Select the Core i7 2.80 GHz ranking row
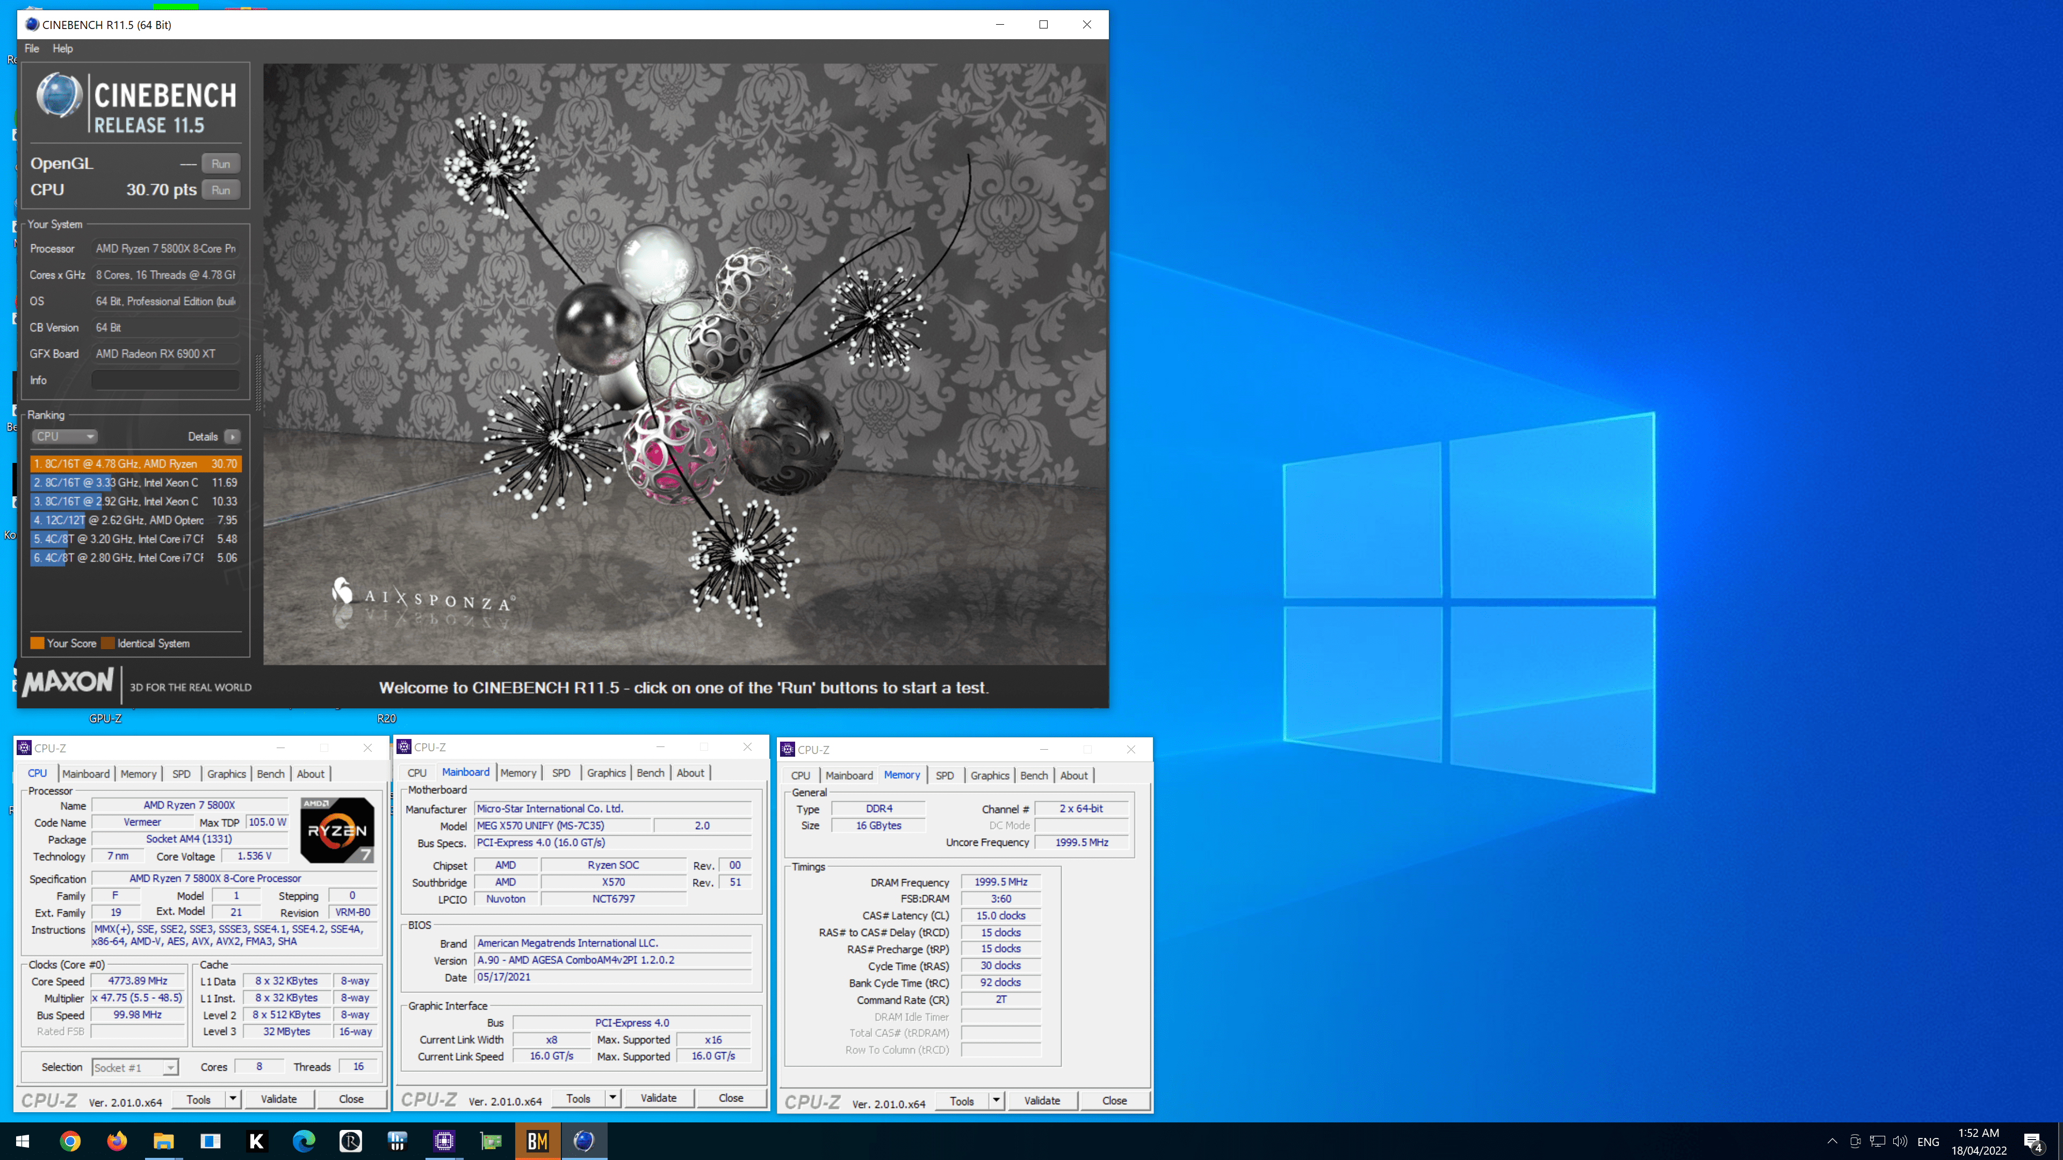This screenshot has width=2063, height=1160. tap(135, 558)
